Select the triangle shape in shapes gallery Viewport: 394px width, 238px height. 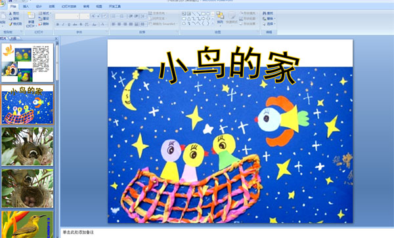189,18
